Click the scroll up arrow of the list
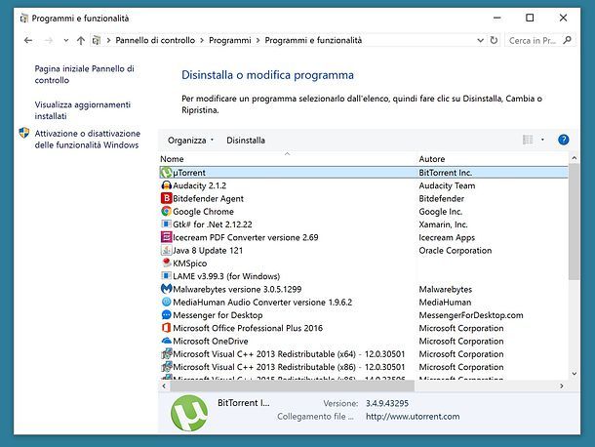Image resolution: width=595 pixels, height=447 pixels. [575, 158]
